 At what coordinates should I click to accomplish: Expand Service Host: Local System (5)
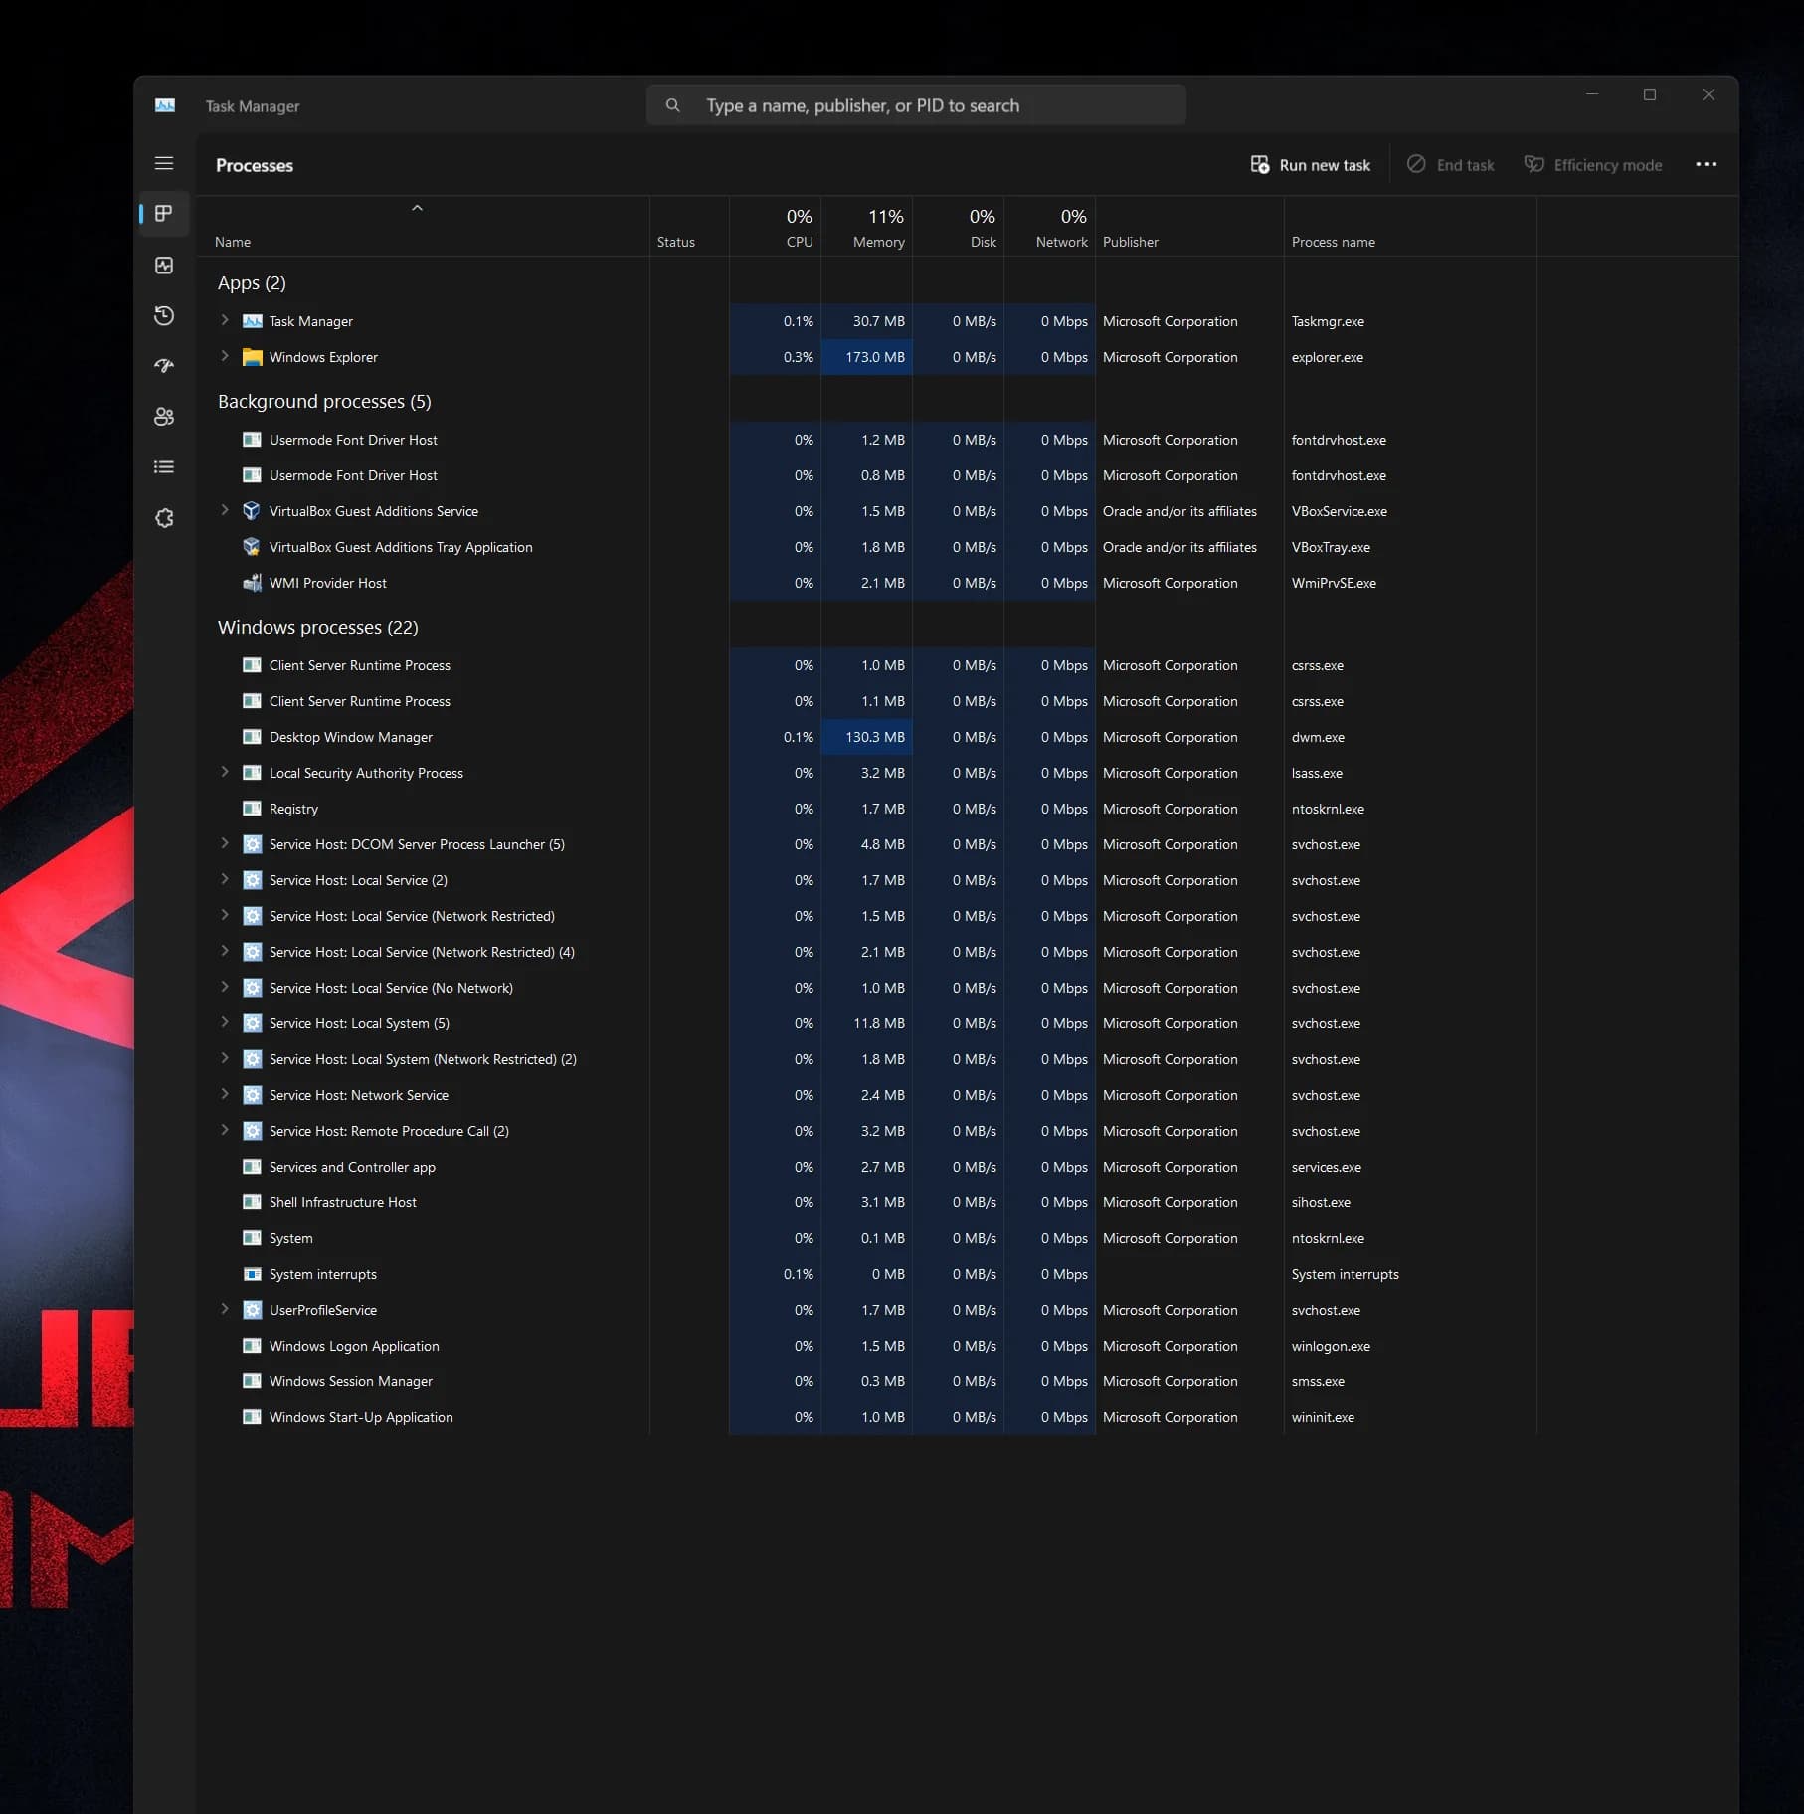pyautogui.click(x=225, y=1022)
